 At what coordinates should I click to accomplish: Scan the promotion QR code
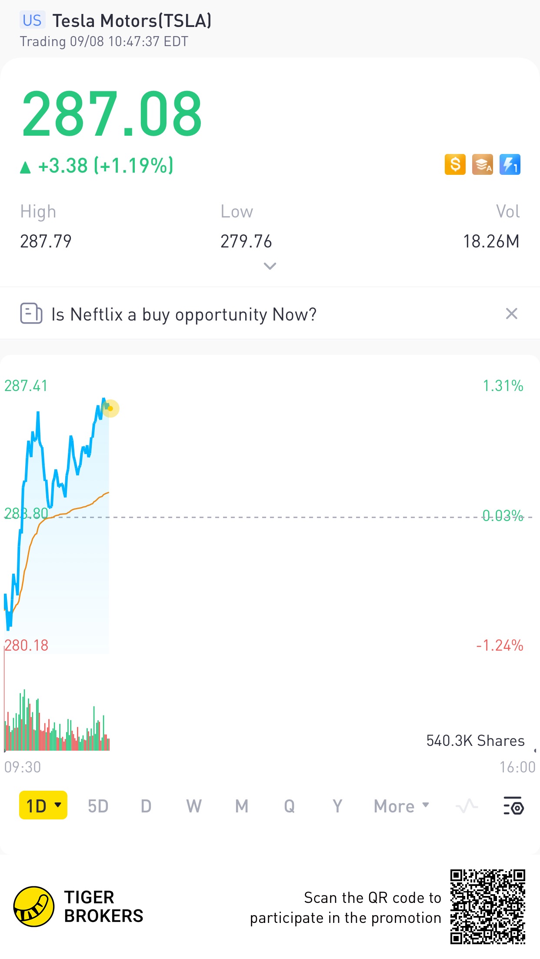487,907
